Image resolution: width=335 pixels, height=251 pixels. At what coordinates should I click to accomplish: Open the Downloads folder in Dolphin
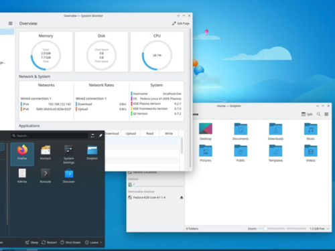point(275,132)
